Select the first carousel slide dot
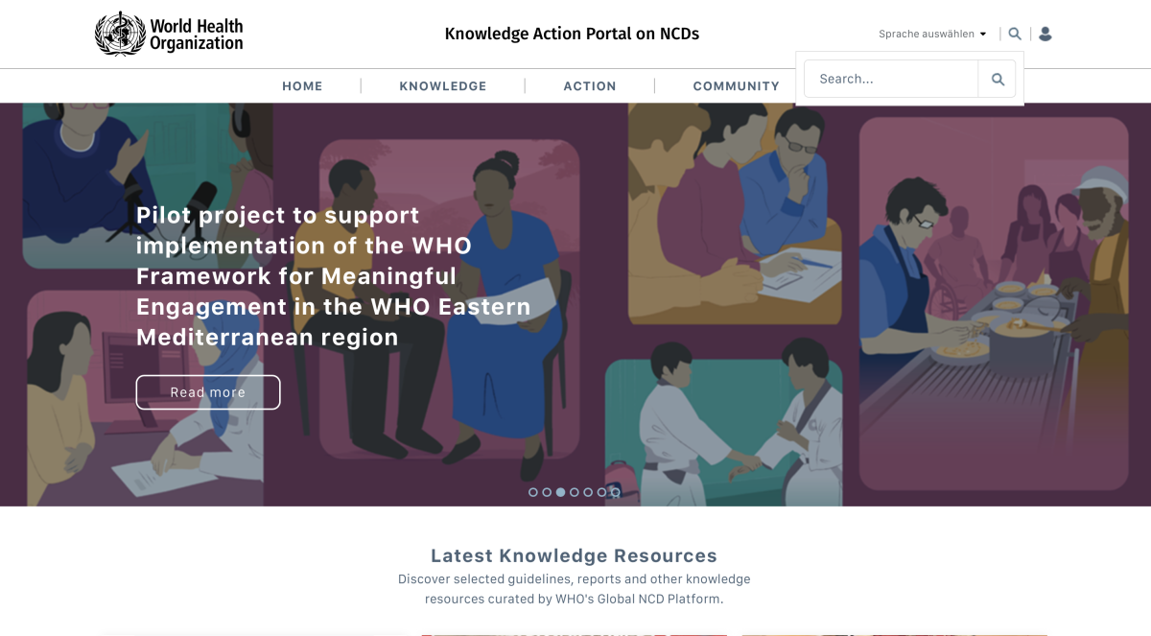 [x=533, y=492]
